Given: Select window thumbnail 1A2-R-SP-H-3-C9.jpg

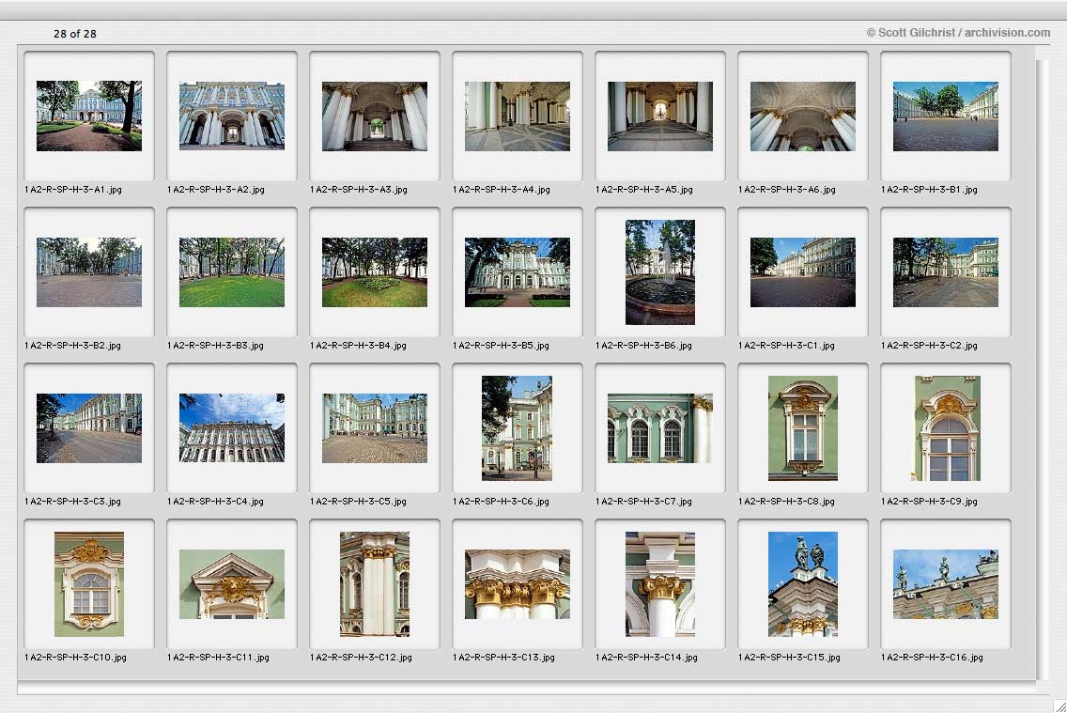Looking at the screenshot, I should [x=946, y=428].
